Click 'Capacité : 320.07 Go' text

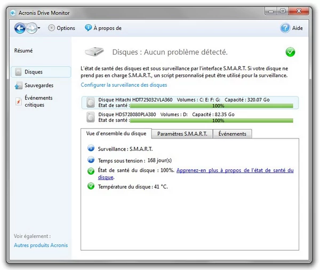(x=247, y=100)
